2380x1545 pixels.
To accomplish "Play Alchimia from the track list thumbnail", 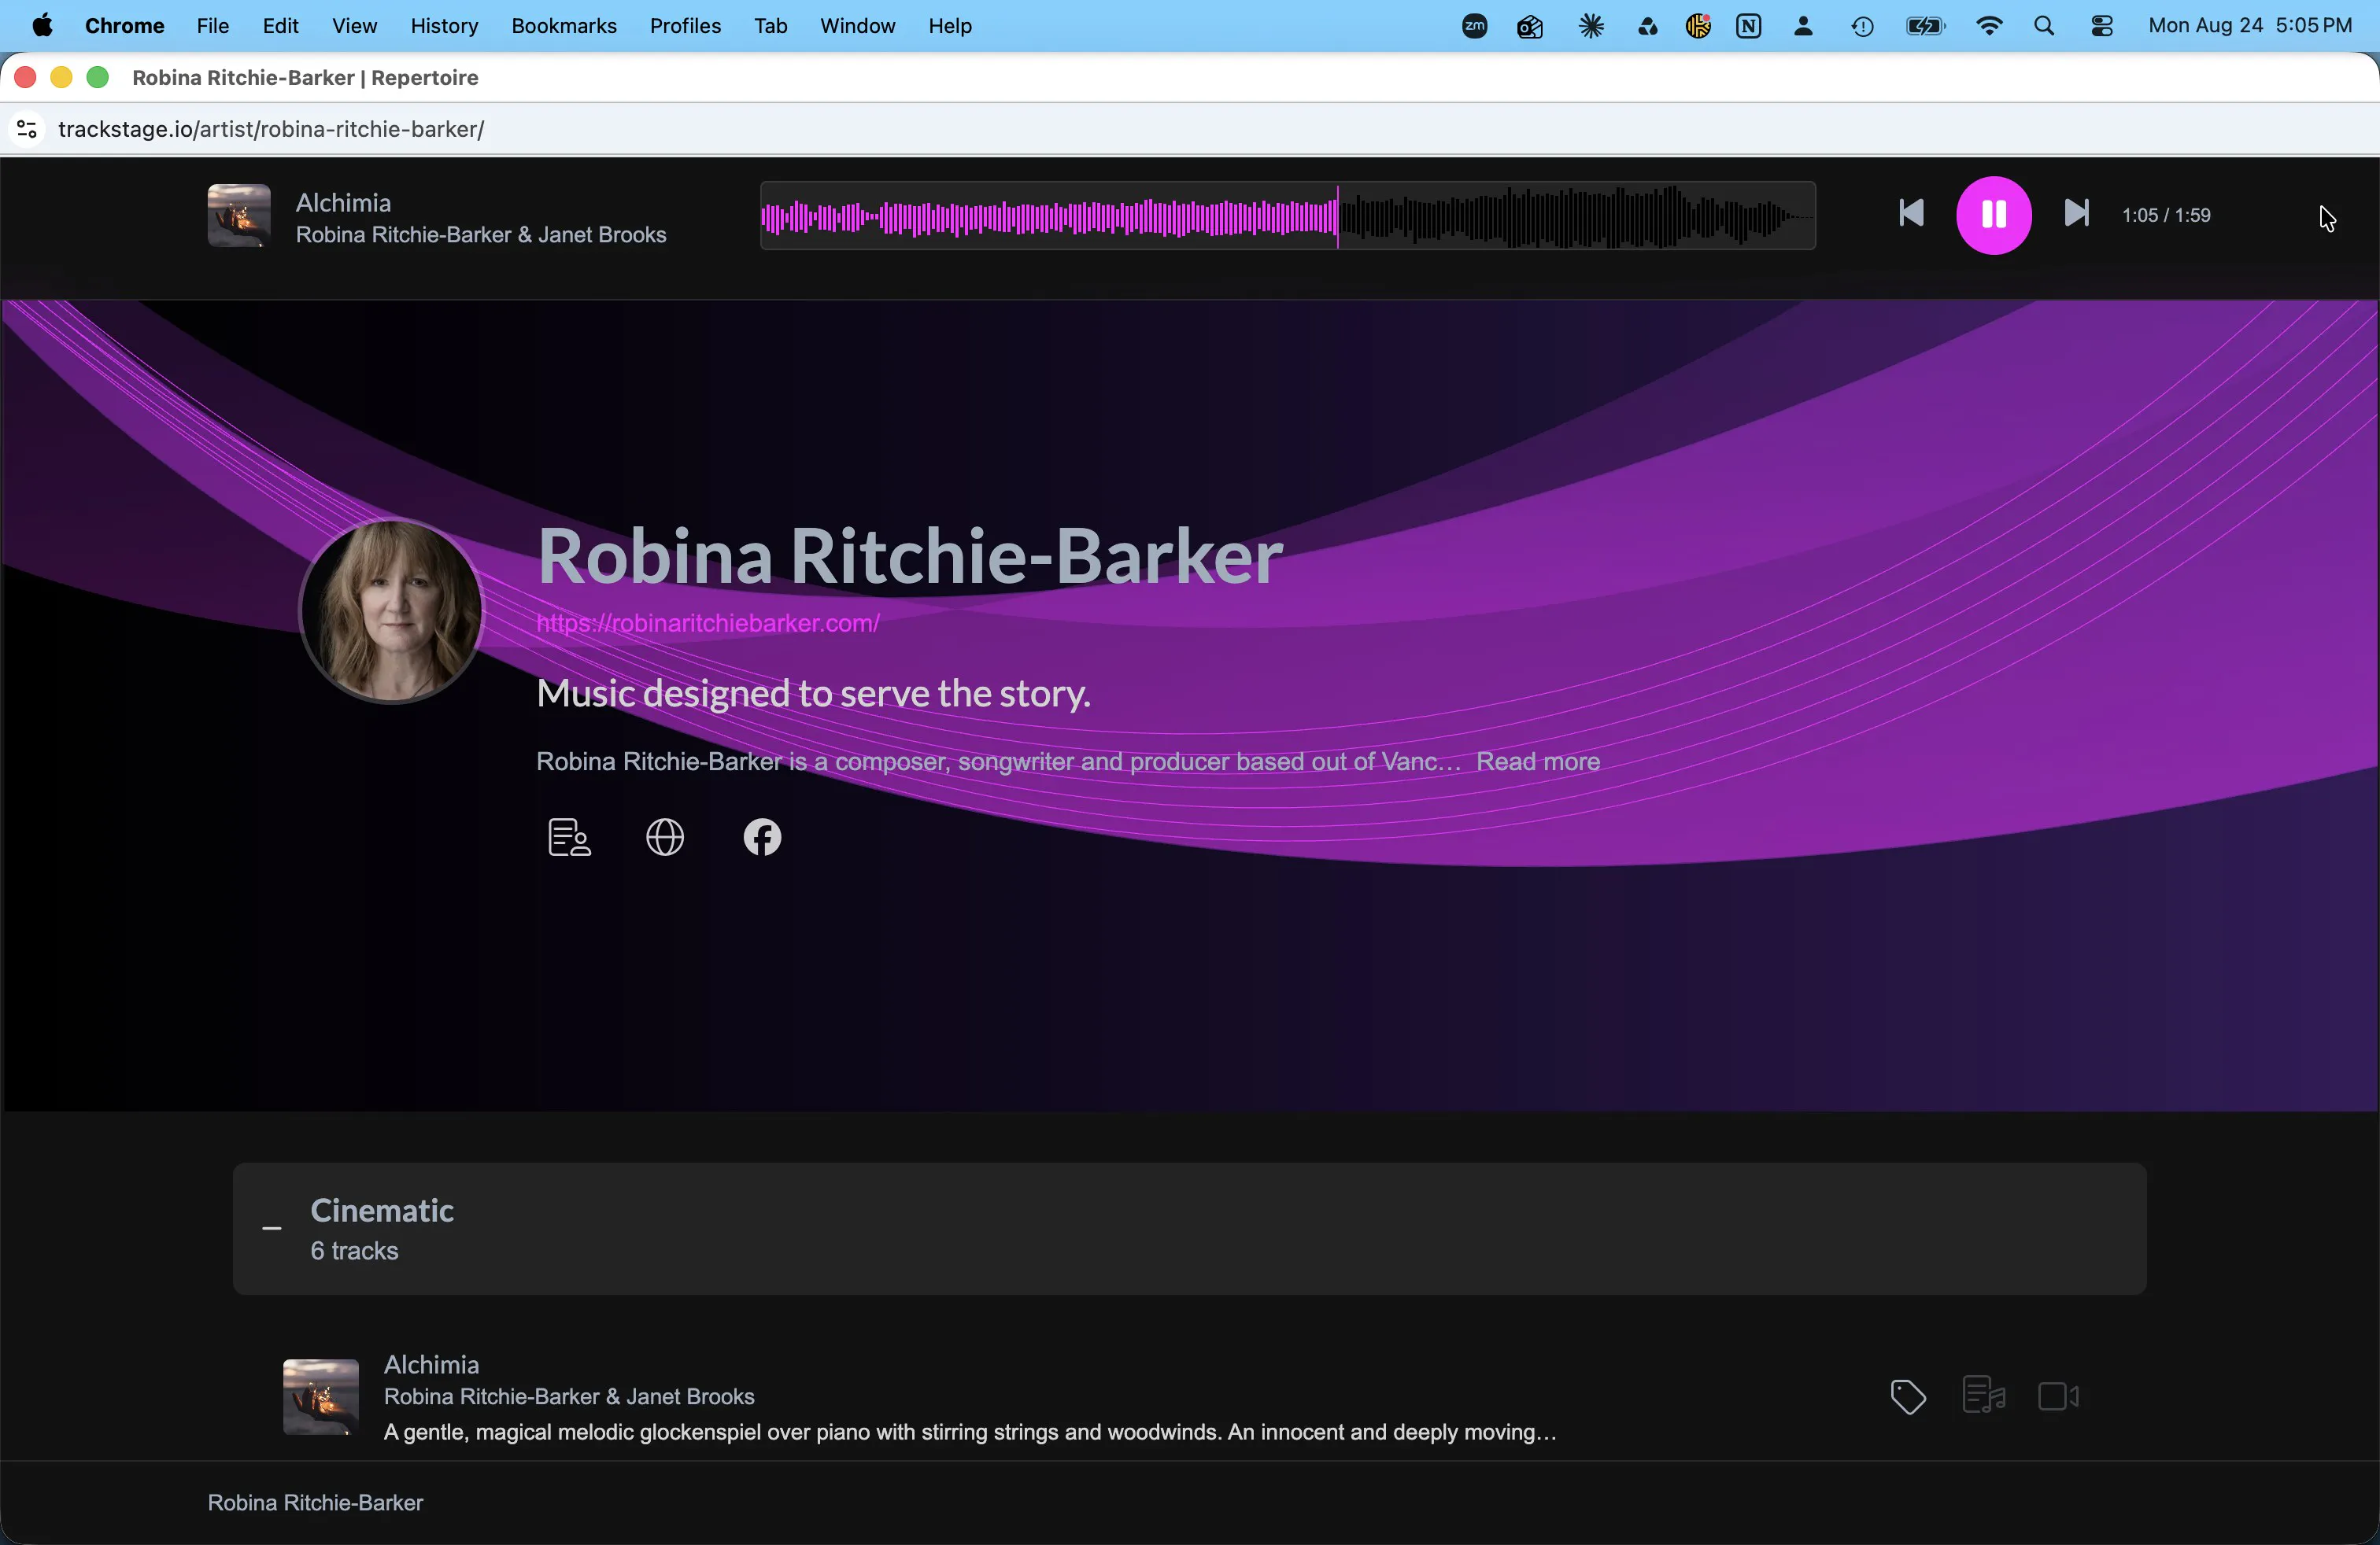I will point(320,1396).
